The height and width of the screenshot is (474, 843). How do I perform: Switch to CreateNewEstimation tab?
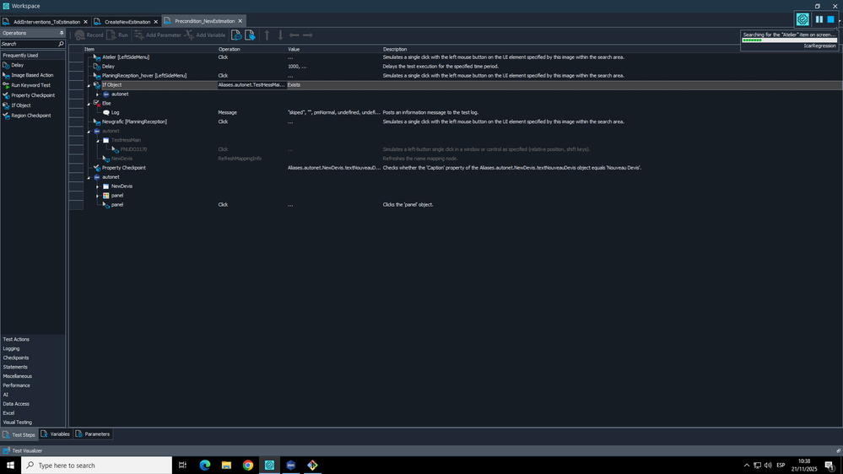(127, 22)
